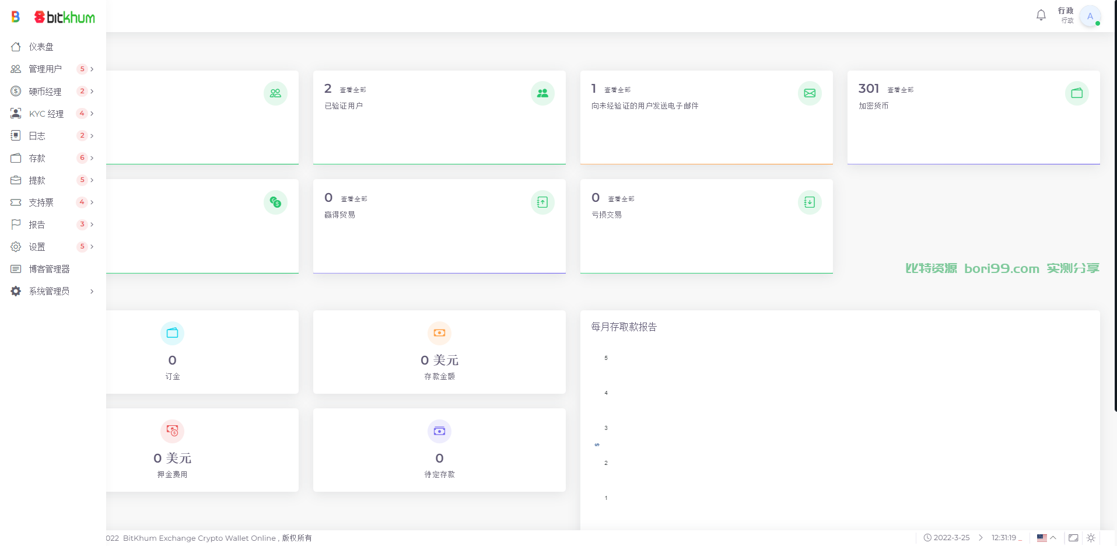
Task: Click the 支持票 ticket sidebar icon
Action: [16, 202]
